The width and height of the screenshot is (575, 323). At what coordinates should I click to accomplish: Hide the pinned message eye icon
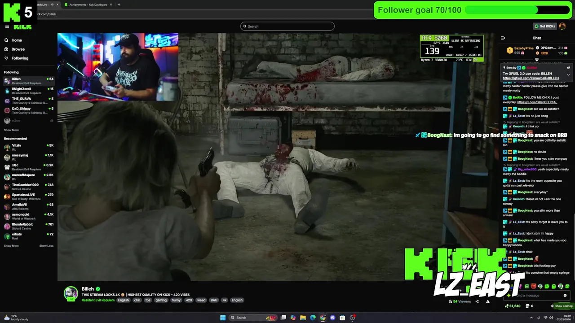coord(568,68)
